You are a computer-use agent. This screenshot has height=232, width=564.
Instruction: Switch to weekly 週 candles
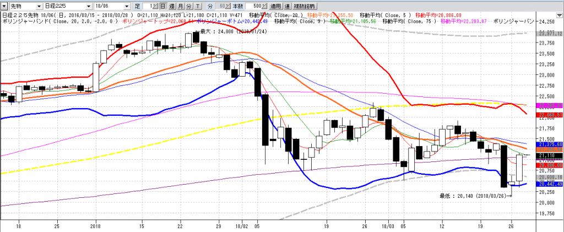point(171,5)
